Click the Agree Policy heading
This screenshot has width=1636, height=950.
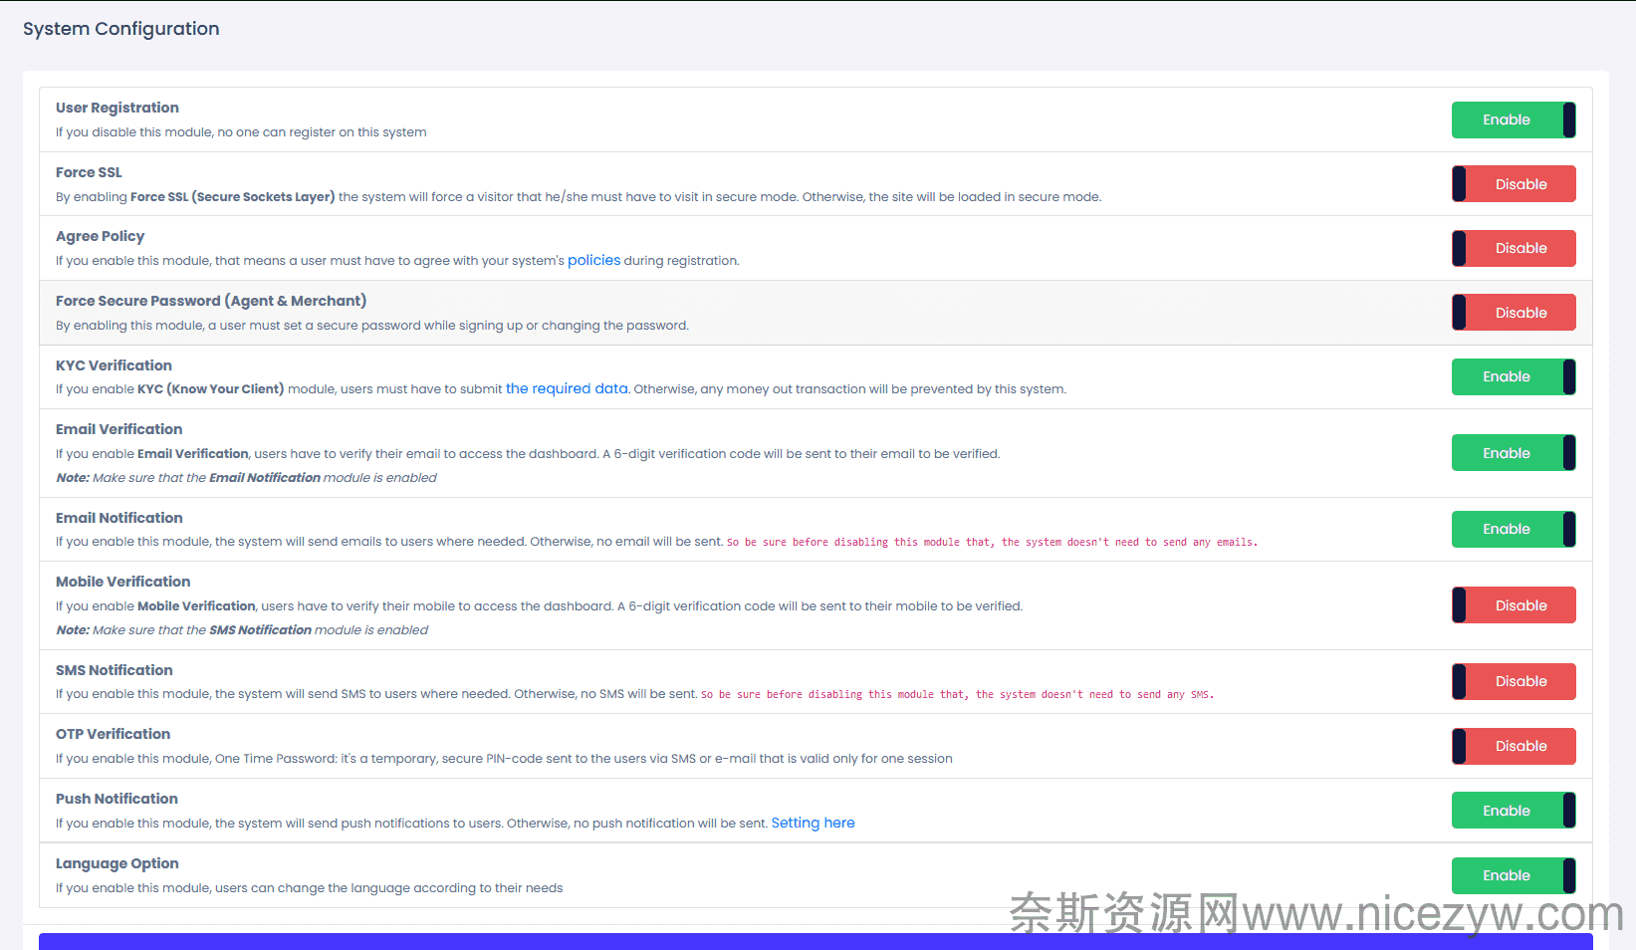(100, 236)
